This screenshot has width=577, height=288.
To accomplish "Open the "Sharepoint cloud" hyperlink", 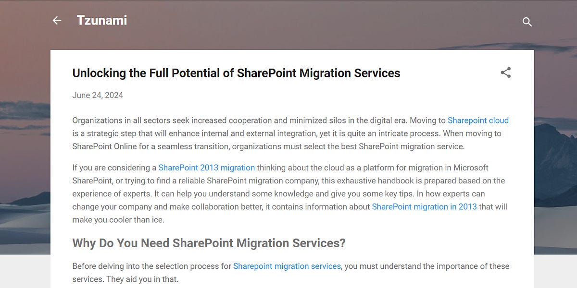I will pyautogui.click(x=478, y=120).
